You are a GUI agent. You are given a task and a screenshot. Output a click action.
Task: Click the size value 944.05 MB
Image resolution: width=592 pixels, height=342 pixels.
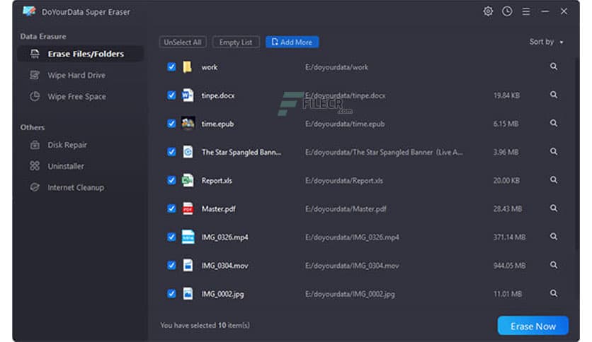click(509, 266)
